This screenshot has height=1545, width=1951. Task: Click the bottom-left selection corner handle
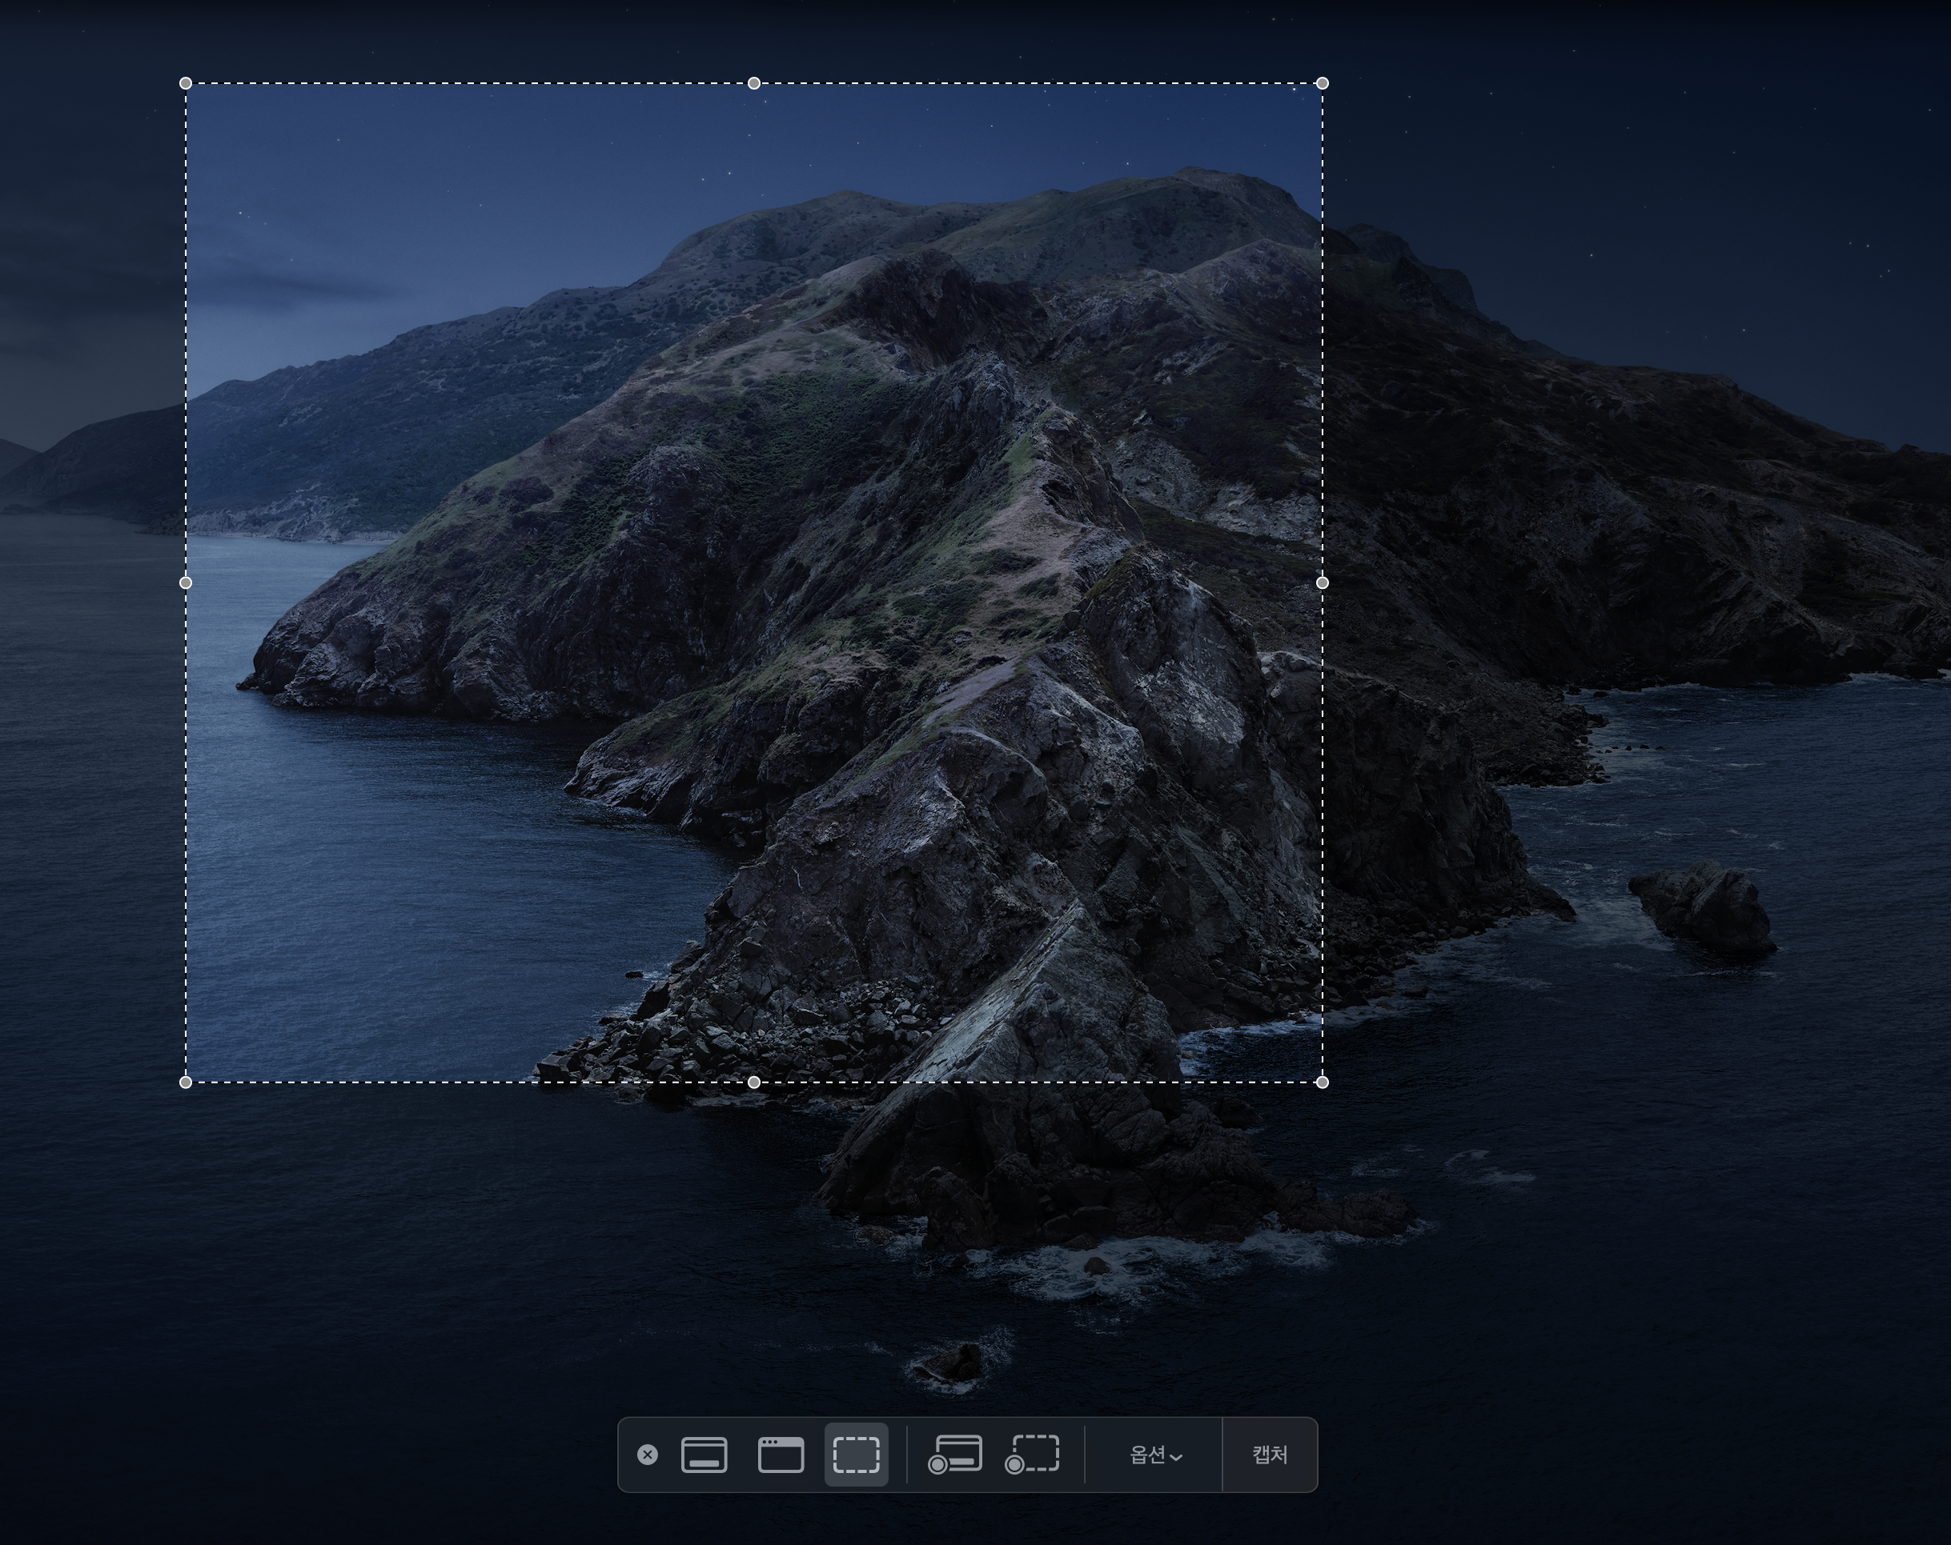(x=186, y=1082)
